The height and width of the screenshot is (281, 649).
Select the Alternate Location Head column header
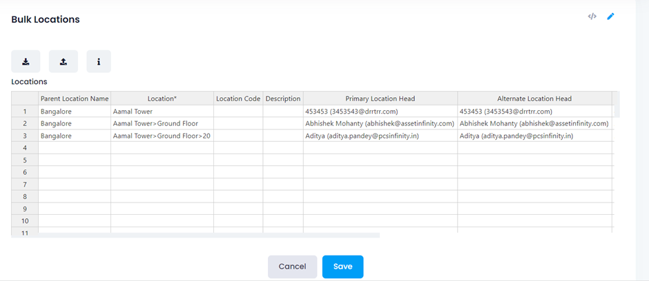(534, 98)
